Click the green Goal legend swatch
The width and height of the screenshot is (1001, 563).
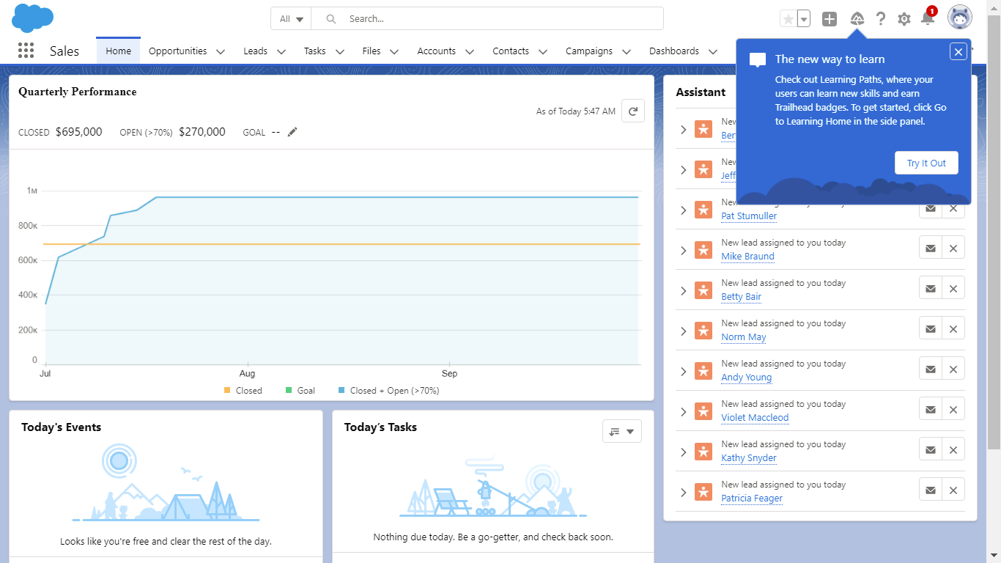pos(289,391)
